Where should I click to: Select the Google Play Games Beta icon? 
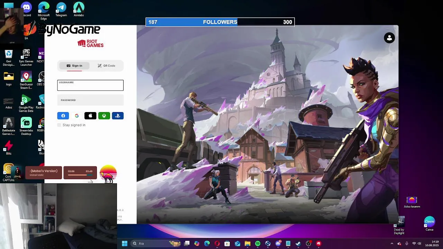(x=26, y=104)
